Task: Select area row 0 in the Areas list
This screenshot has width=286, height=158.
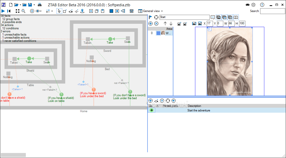Action: 160,33
